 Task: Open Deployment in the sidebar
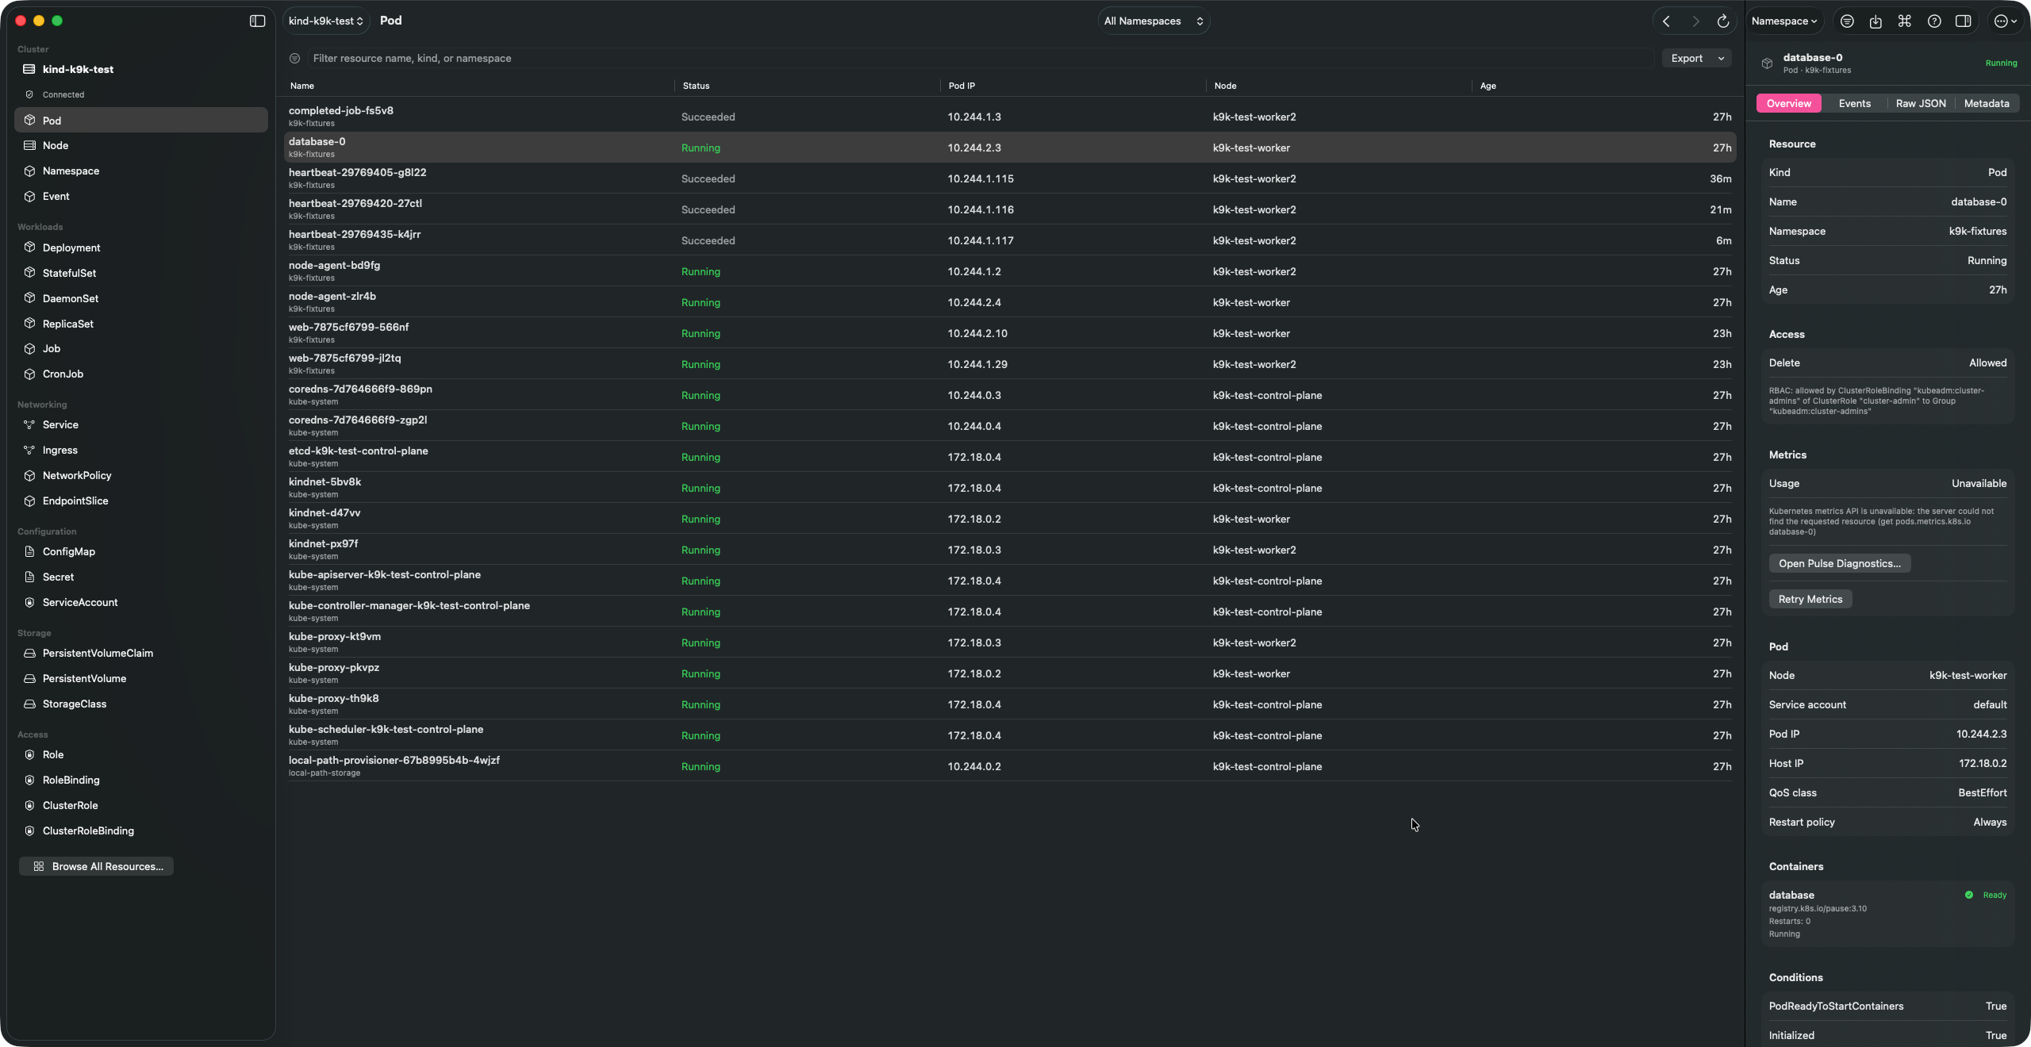(141, 247)
